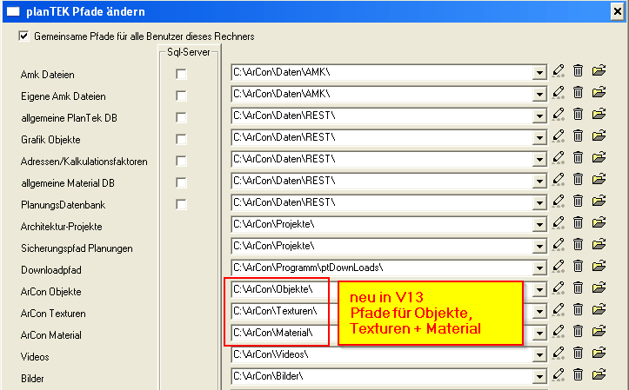Open dropdown for Sicherungspfad Planungen path
This screenshot has height=390, width=629.
(539, 246)
